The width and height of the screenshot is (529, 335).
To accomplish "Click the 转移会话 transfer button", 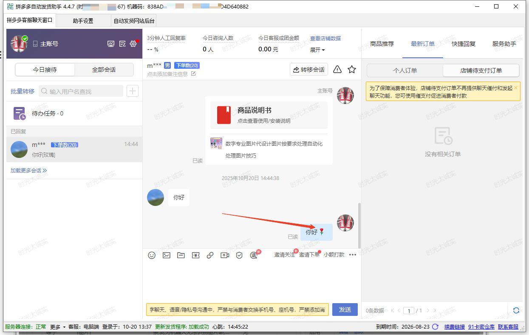I will point(309,70).
